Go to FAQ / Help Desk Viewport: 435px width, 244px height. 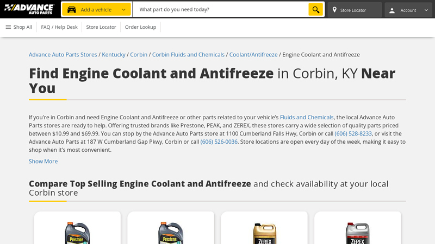click(x=59, y=27)
